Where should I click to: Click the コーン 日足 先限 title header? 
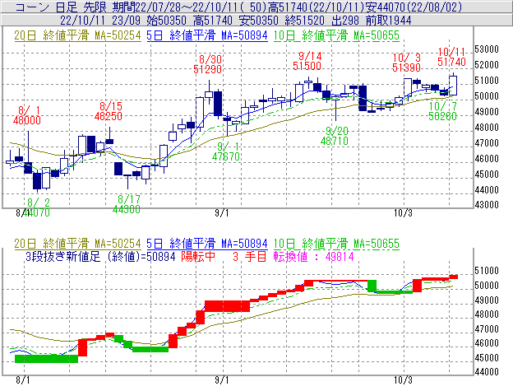click(x=62, y=7)
